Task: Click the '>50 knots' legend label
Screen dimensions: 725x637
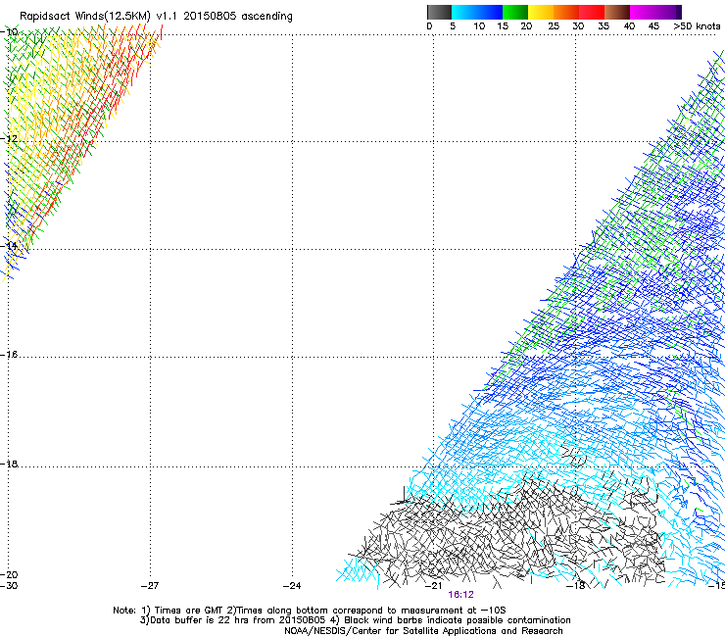Action: [x=697, y=26]
